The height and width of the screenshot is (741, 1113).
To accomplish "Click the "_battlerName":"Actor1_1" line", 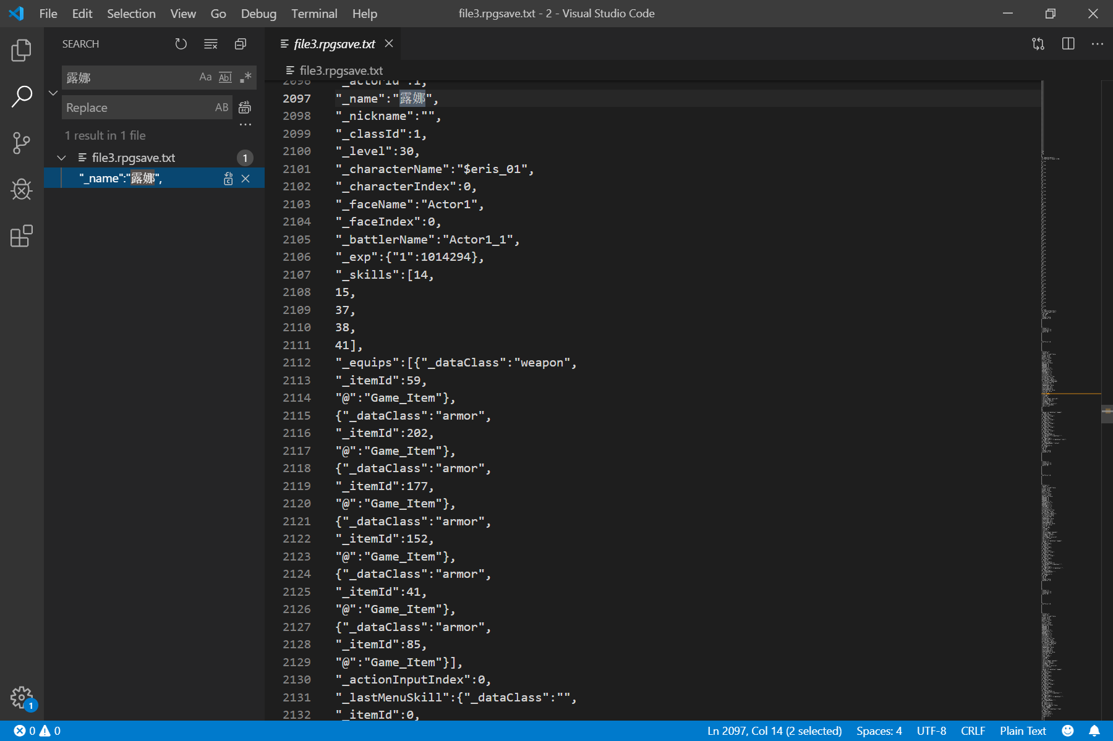I will [x=427, y=240].
